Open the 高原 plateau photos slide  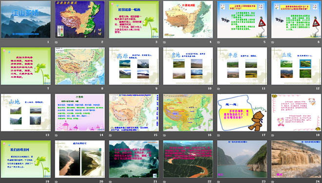134,66
